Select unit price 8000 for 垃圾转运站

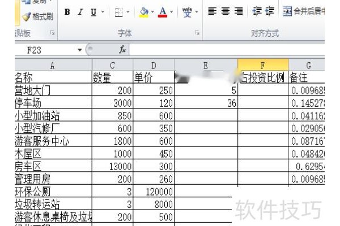coord(154,204)
